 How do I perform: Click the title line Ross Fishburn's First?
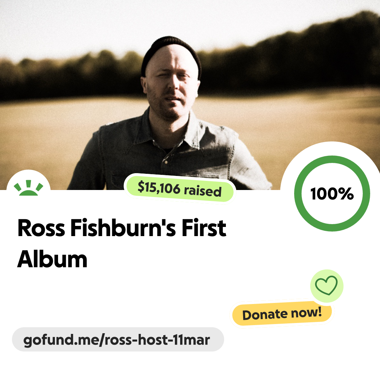click(122, 228)
